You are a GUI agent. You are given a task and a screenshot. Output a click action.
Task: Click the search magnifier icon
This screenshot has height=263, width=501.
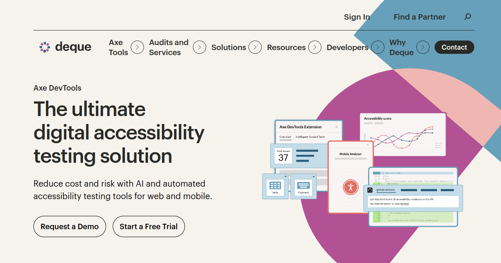tap(468, 17)
